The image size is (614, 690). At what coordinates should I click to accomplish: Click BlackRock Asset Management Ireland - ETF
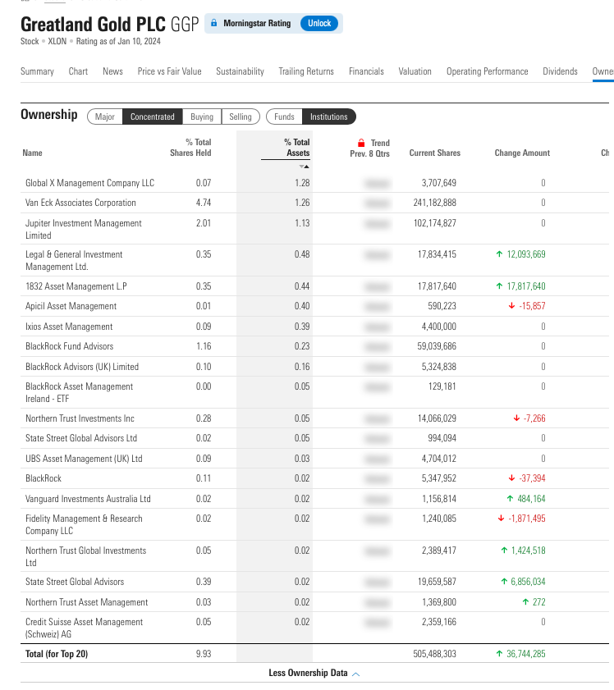pos(80,392)
